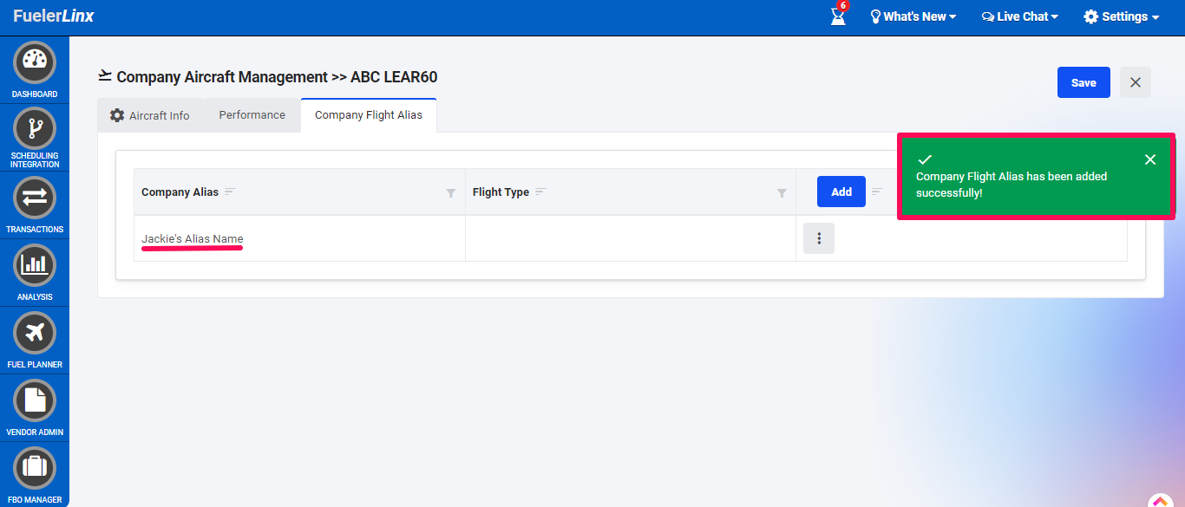Open the Settings dropdown menu
Image resolution: width=1185 pixels, height=507 pixels.
point(1122,16)
